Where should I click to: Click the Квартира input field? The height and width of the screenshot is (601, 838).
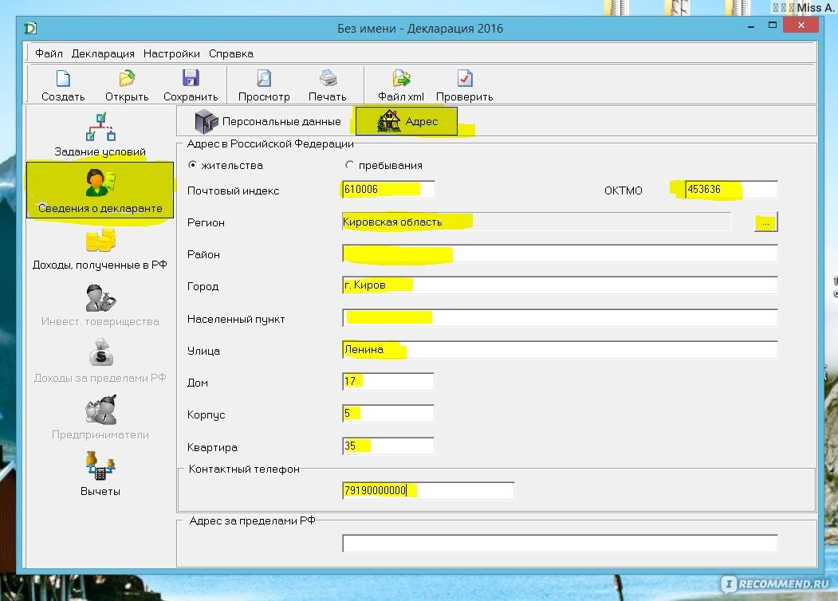click(x=388, y=446)
